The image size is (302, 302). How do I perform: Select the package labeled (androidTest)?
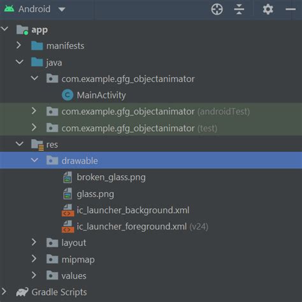click(x=155, y=111)
